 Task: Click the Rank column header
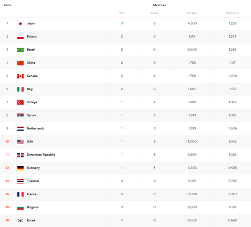coord(7,5)
